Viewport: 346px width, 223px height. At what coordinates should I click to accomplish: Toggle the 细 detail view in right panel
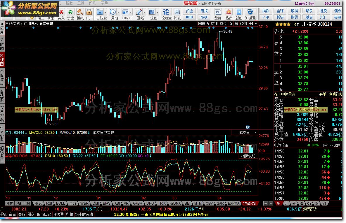pos(279,204)
